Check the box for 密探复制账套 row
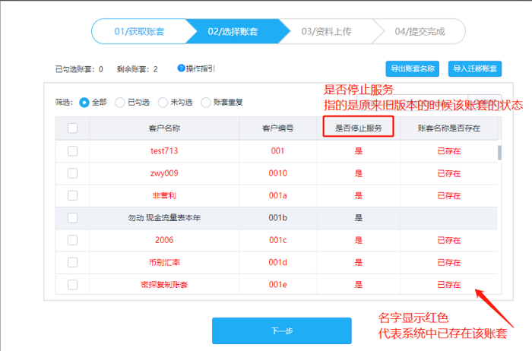The image size is (532, 351). point(72,285)
